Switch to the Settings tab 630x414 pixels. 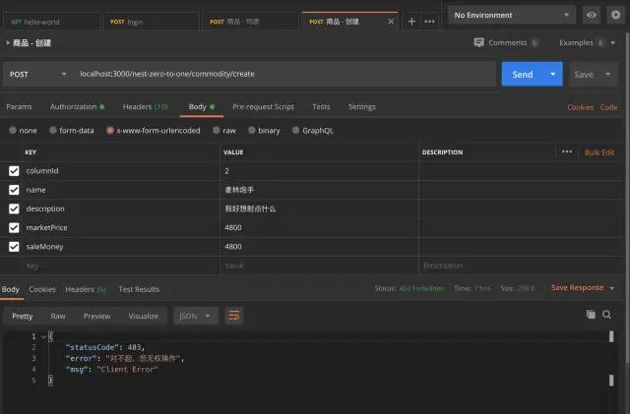361,107
